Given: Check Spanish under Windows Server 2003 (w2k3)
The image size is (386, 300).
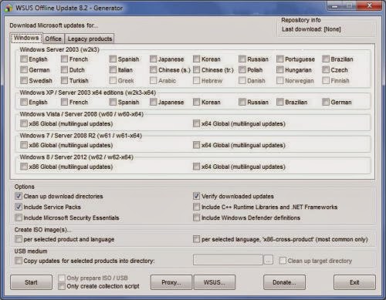Looking at the screenshot, I should 113,59.
